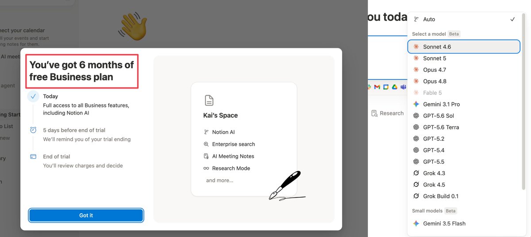Choose the Opus 4.8 model

pyautogui.click(x=463, y=81)
